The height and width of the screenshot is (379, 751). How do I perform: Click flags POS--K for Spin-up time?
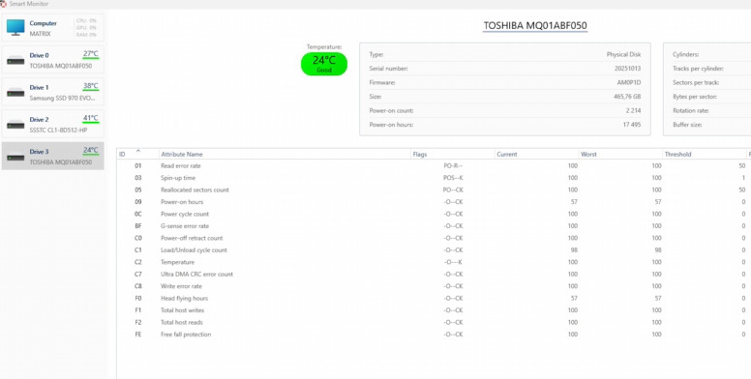(x=453, y=178)
